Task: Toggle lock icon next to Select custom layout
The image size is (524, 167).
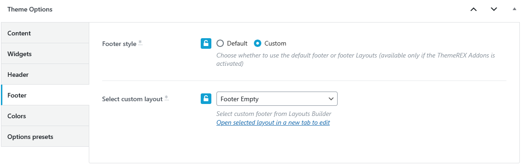Action: click(x=206, y=98)
